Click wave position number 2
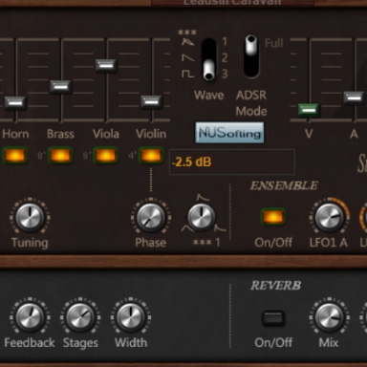This screenshot has width=367, height=367. pos(225,57)
